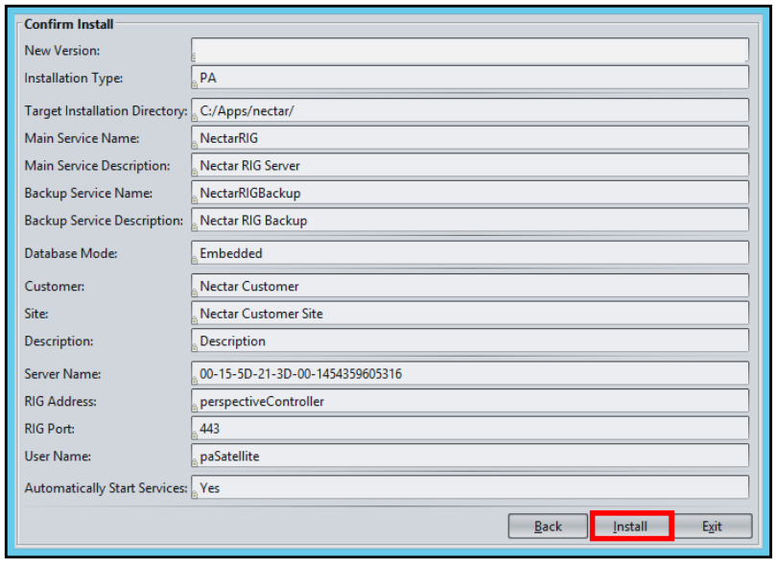
Task: Click the Database Mode field showing Embedded
Action: [x=470, y=253]
